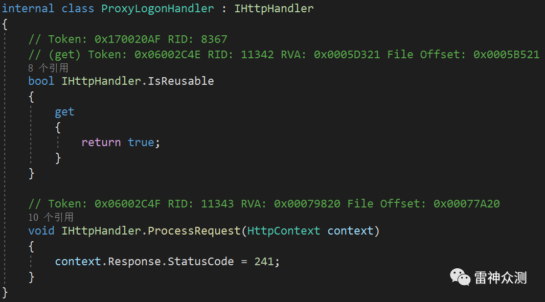This screenshot has width=545, height=302.
Task: Click the 'internal' access modifier keyword
Action: [x=28, y=9]
